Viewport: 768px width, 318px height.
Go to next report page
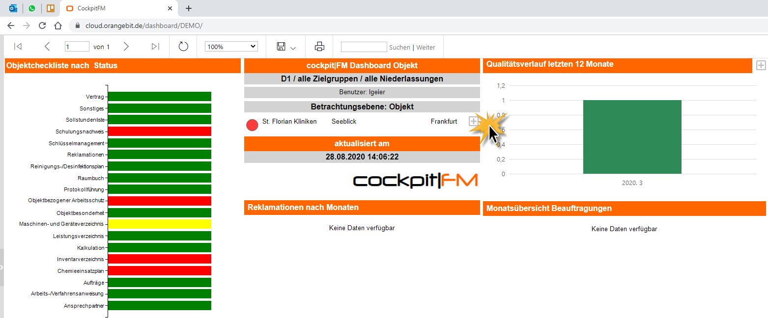126,47
